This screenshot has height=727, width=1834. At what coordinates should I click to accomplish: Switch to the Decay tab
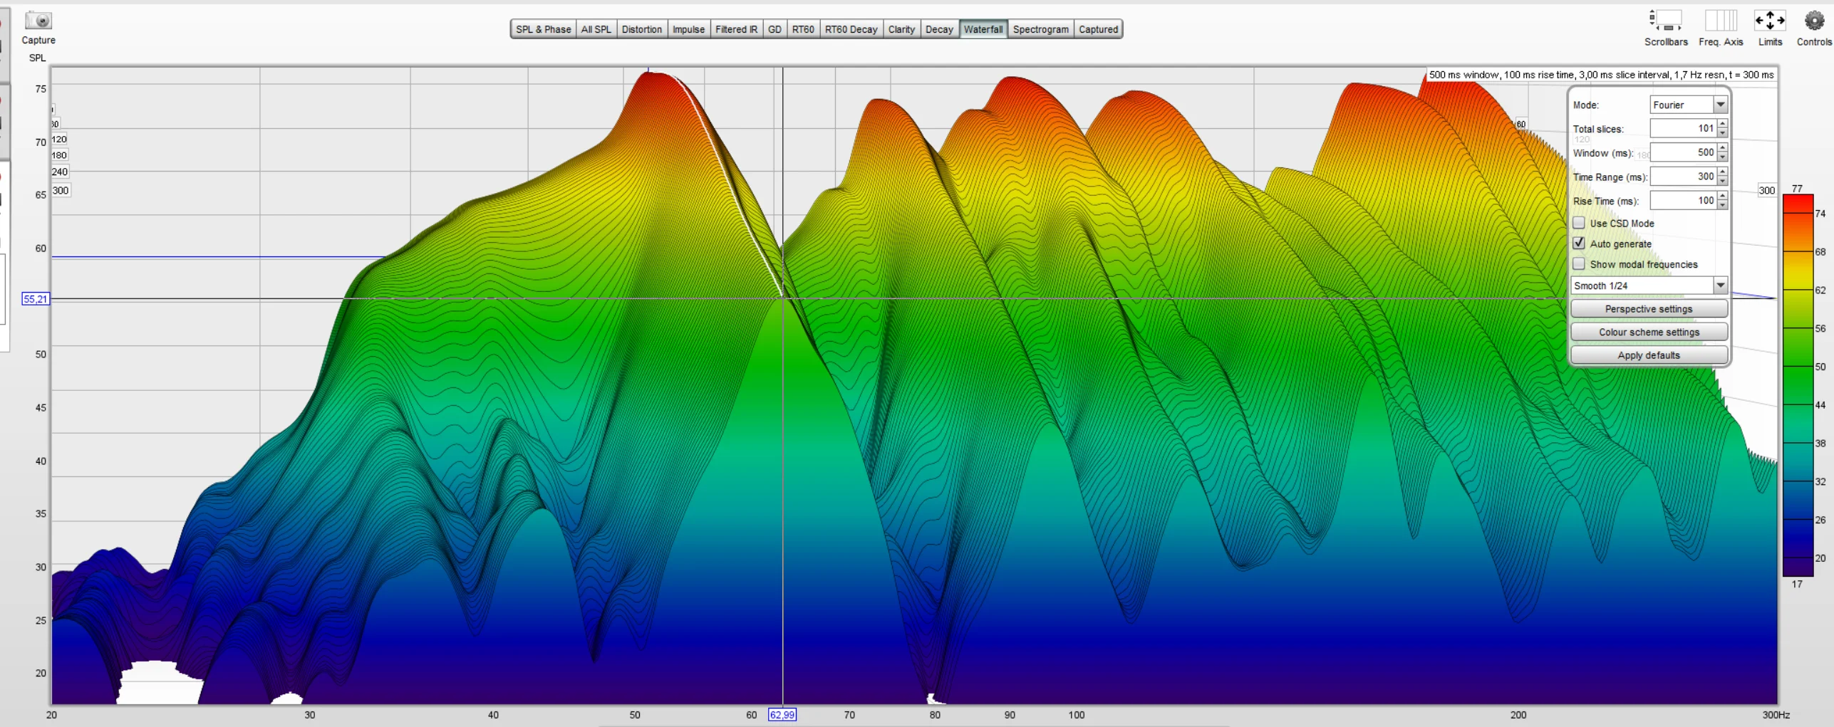940,29
